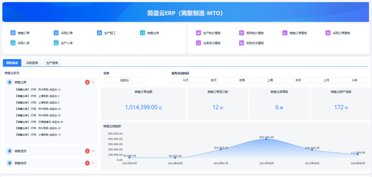This screenshot has height=177, width=372.
Task: Click the red badge 1 on 销售换货
Action: coord(87,163)
